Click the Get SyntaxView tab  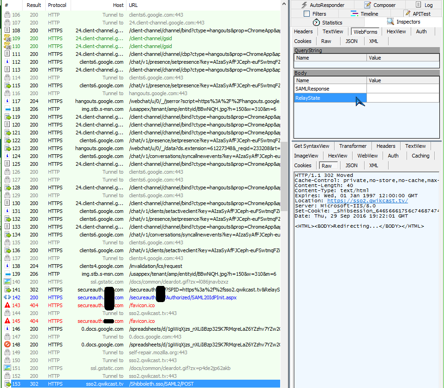[312, 146]
